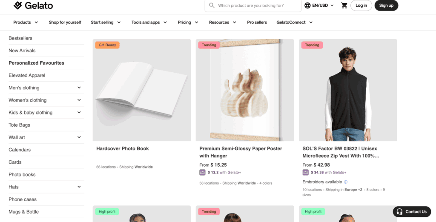Open the shopping cart
The height and width of the screenshot is (222, 436).
[344, 6]
